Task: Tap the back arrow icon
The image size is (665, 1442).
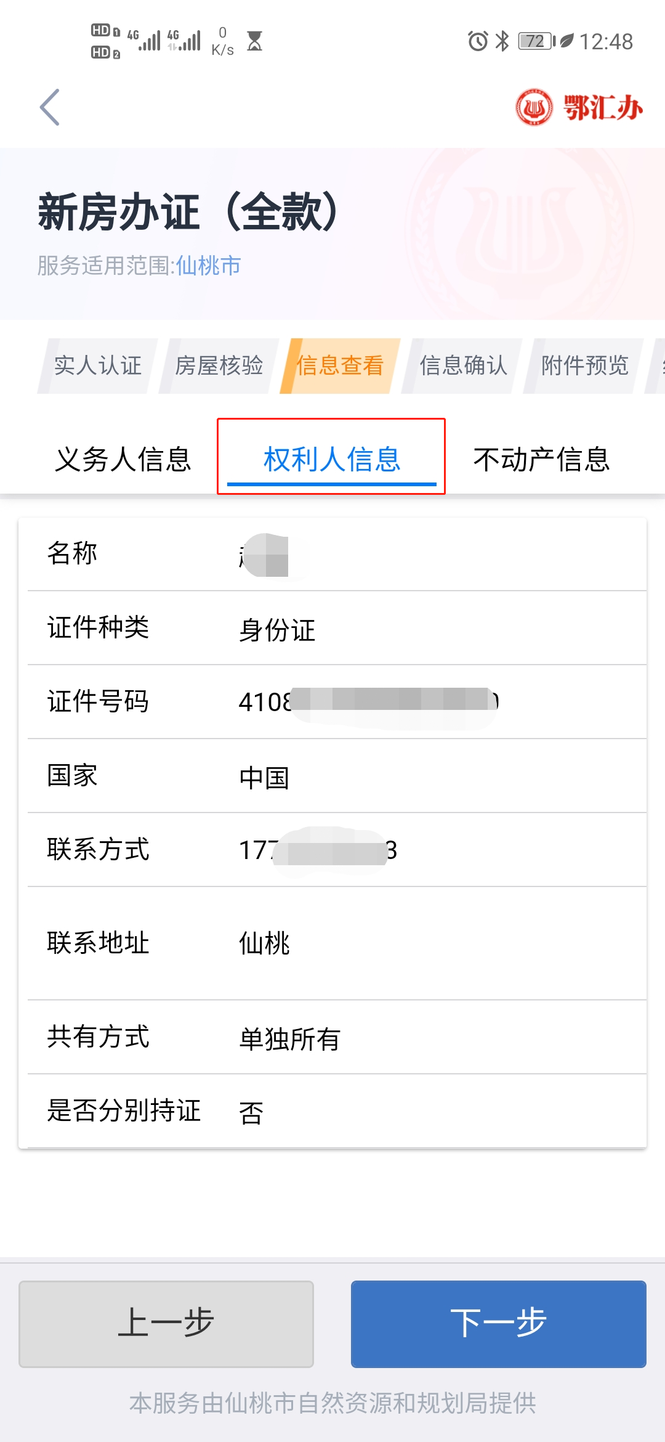Action: click(50, 107)
